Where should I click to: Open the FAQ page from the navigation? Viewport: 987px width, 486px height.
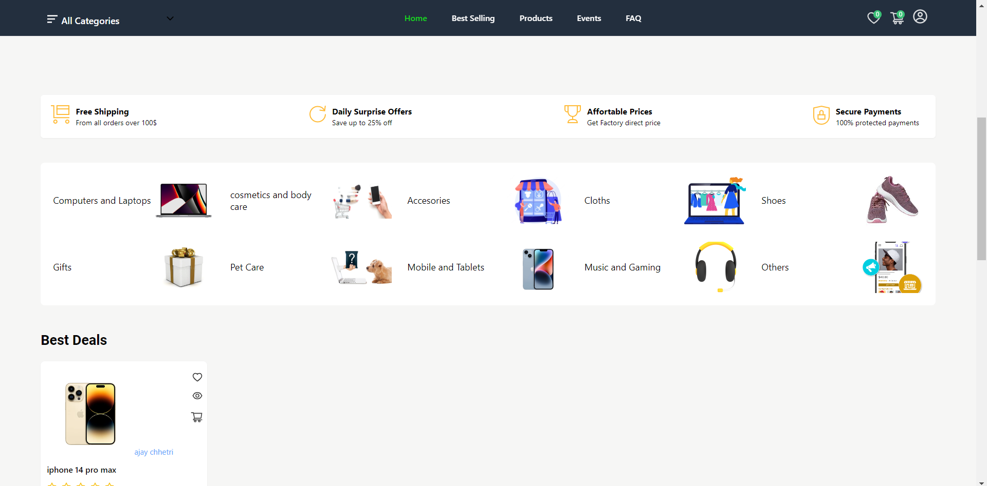pyautogui.click(x=633, y=18)
